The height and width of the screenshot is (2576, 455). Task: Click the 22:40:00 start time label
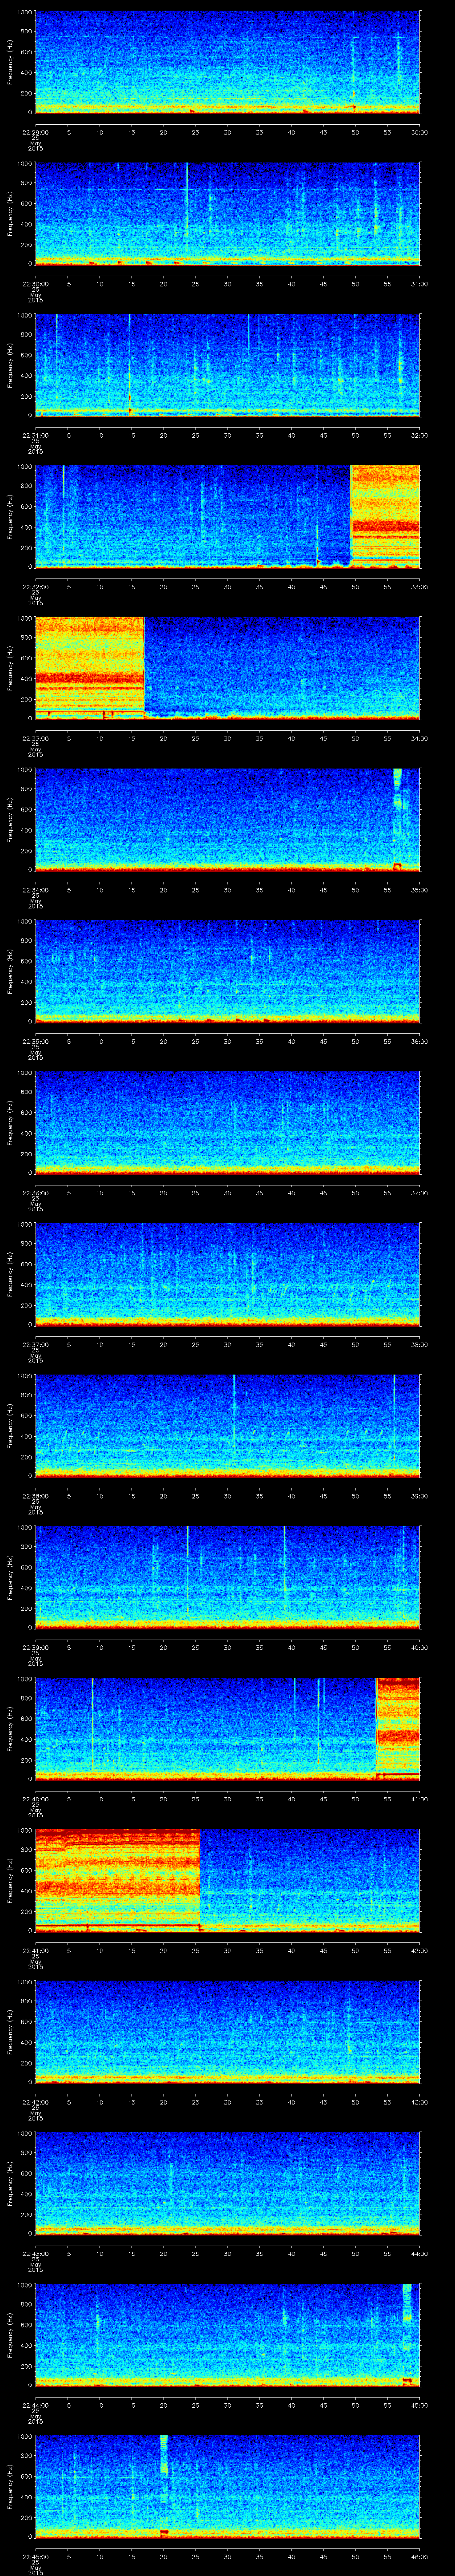pyautogui.click(x=35, y=1799)
